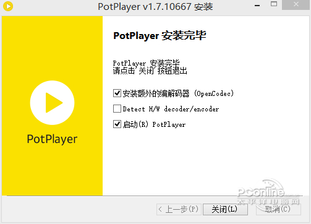Click the text 请点击 '关闭' 按钮退出

pyautogui.click(x=150, y=71)
